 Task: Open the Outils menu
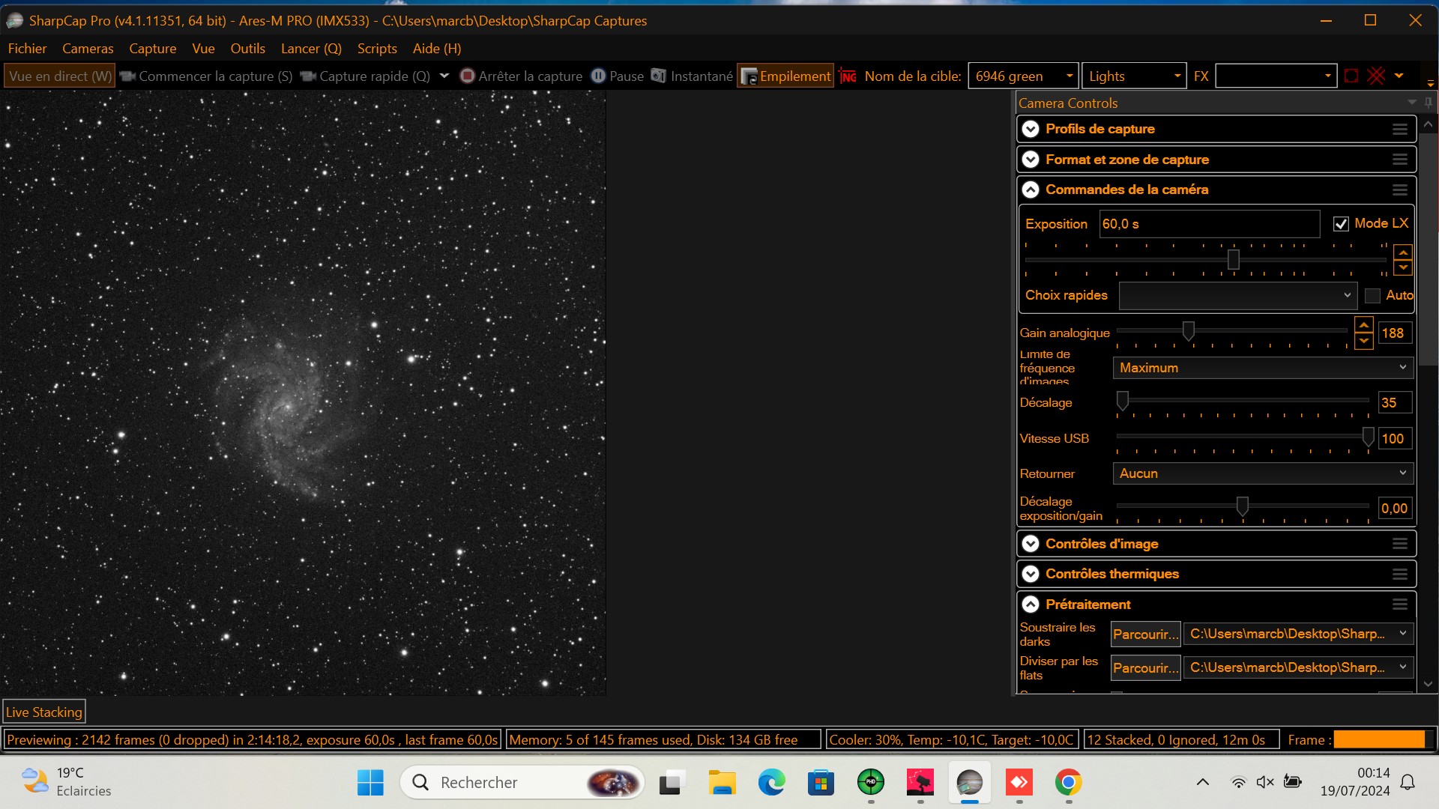tap(247, 48)
